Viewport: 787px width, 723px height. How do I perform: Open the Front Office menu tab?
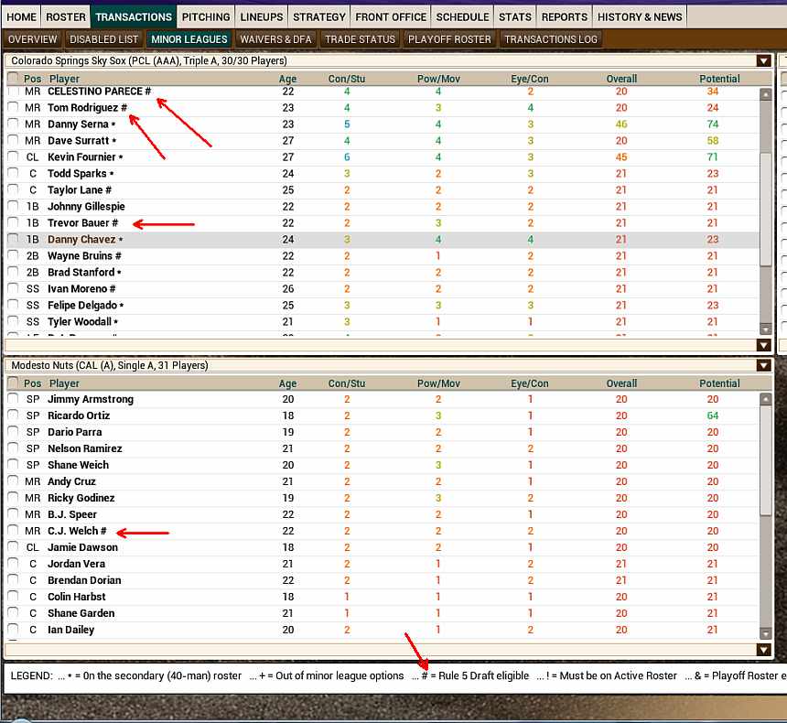coord(391,16)
